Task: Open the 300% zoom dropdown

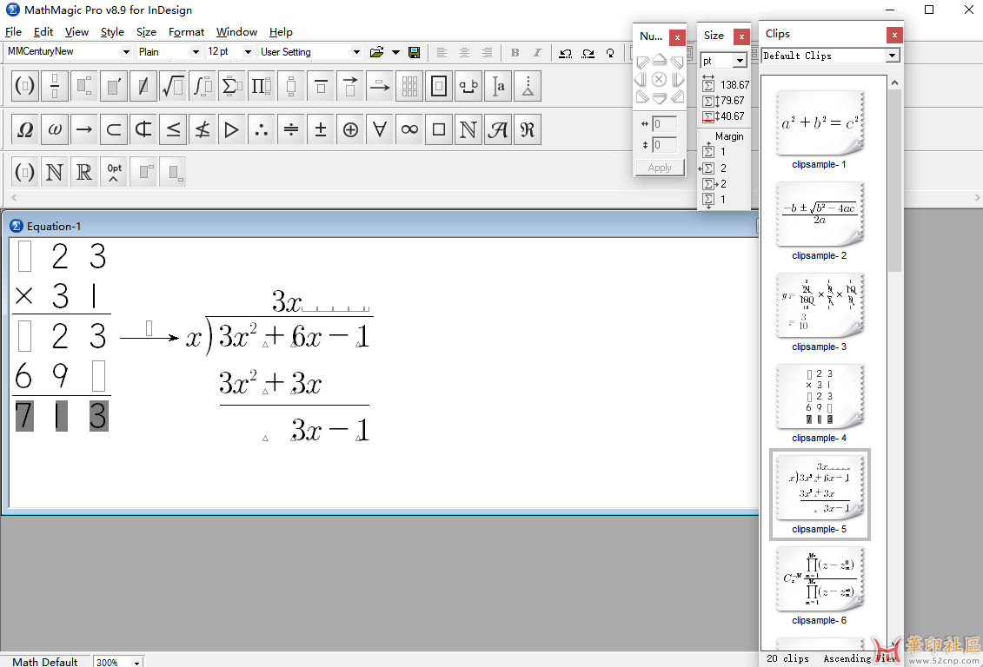Action: click(x=136, y=662)
